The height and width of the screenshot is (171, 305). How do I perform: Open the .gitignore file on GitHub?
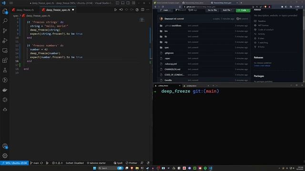coord(169,53)
